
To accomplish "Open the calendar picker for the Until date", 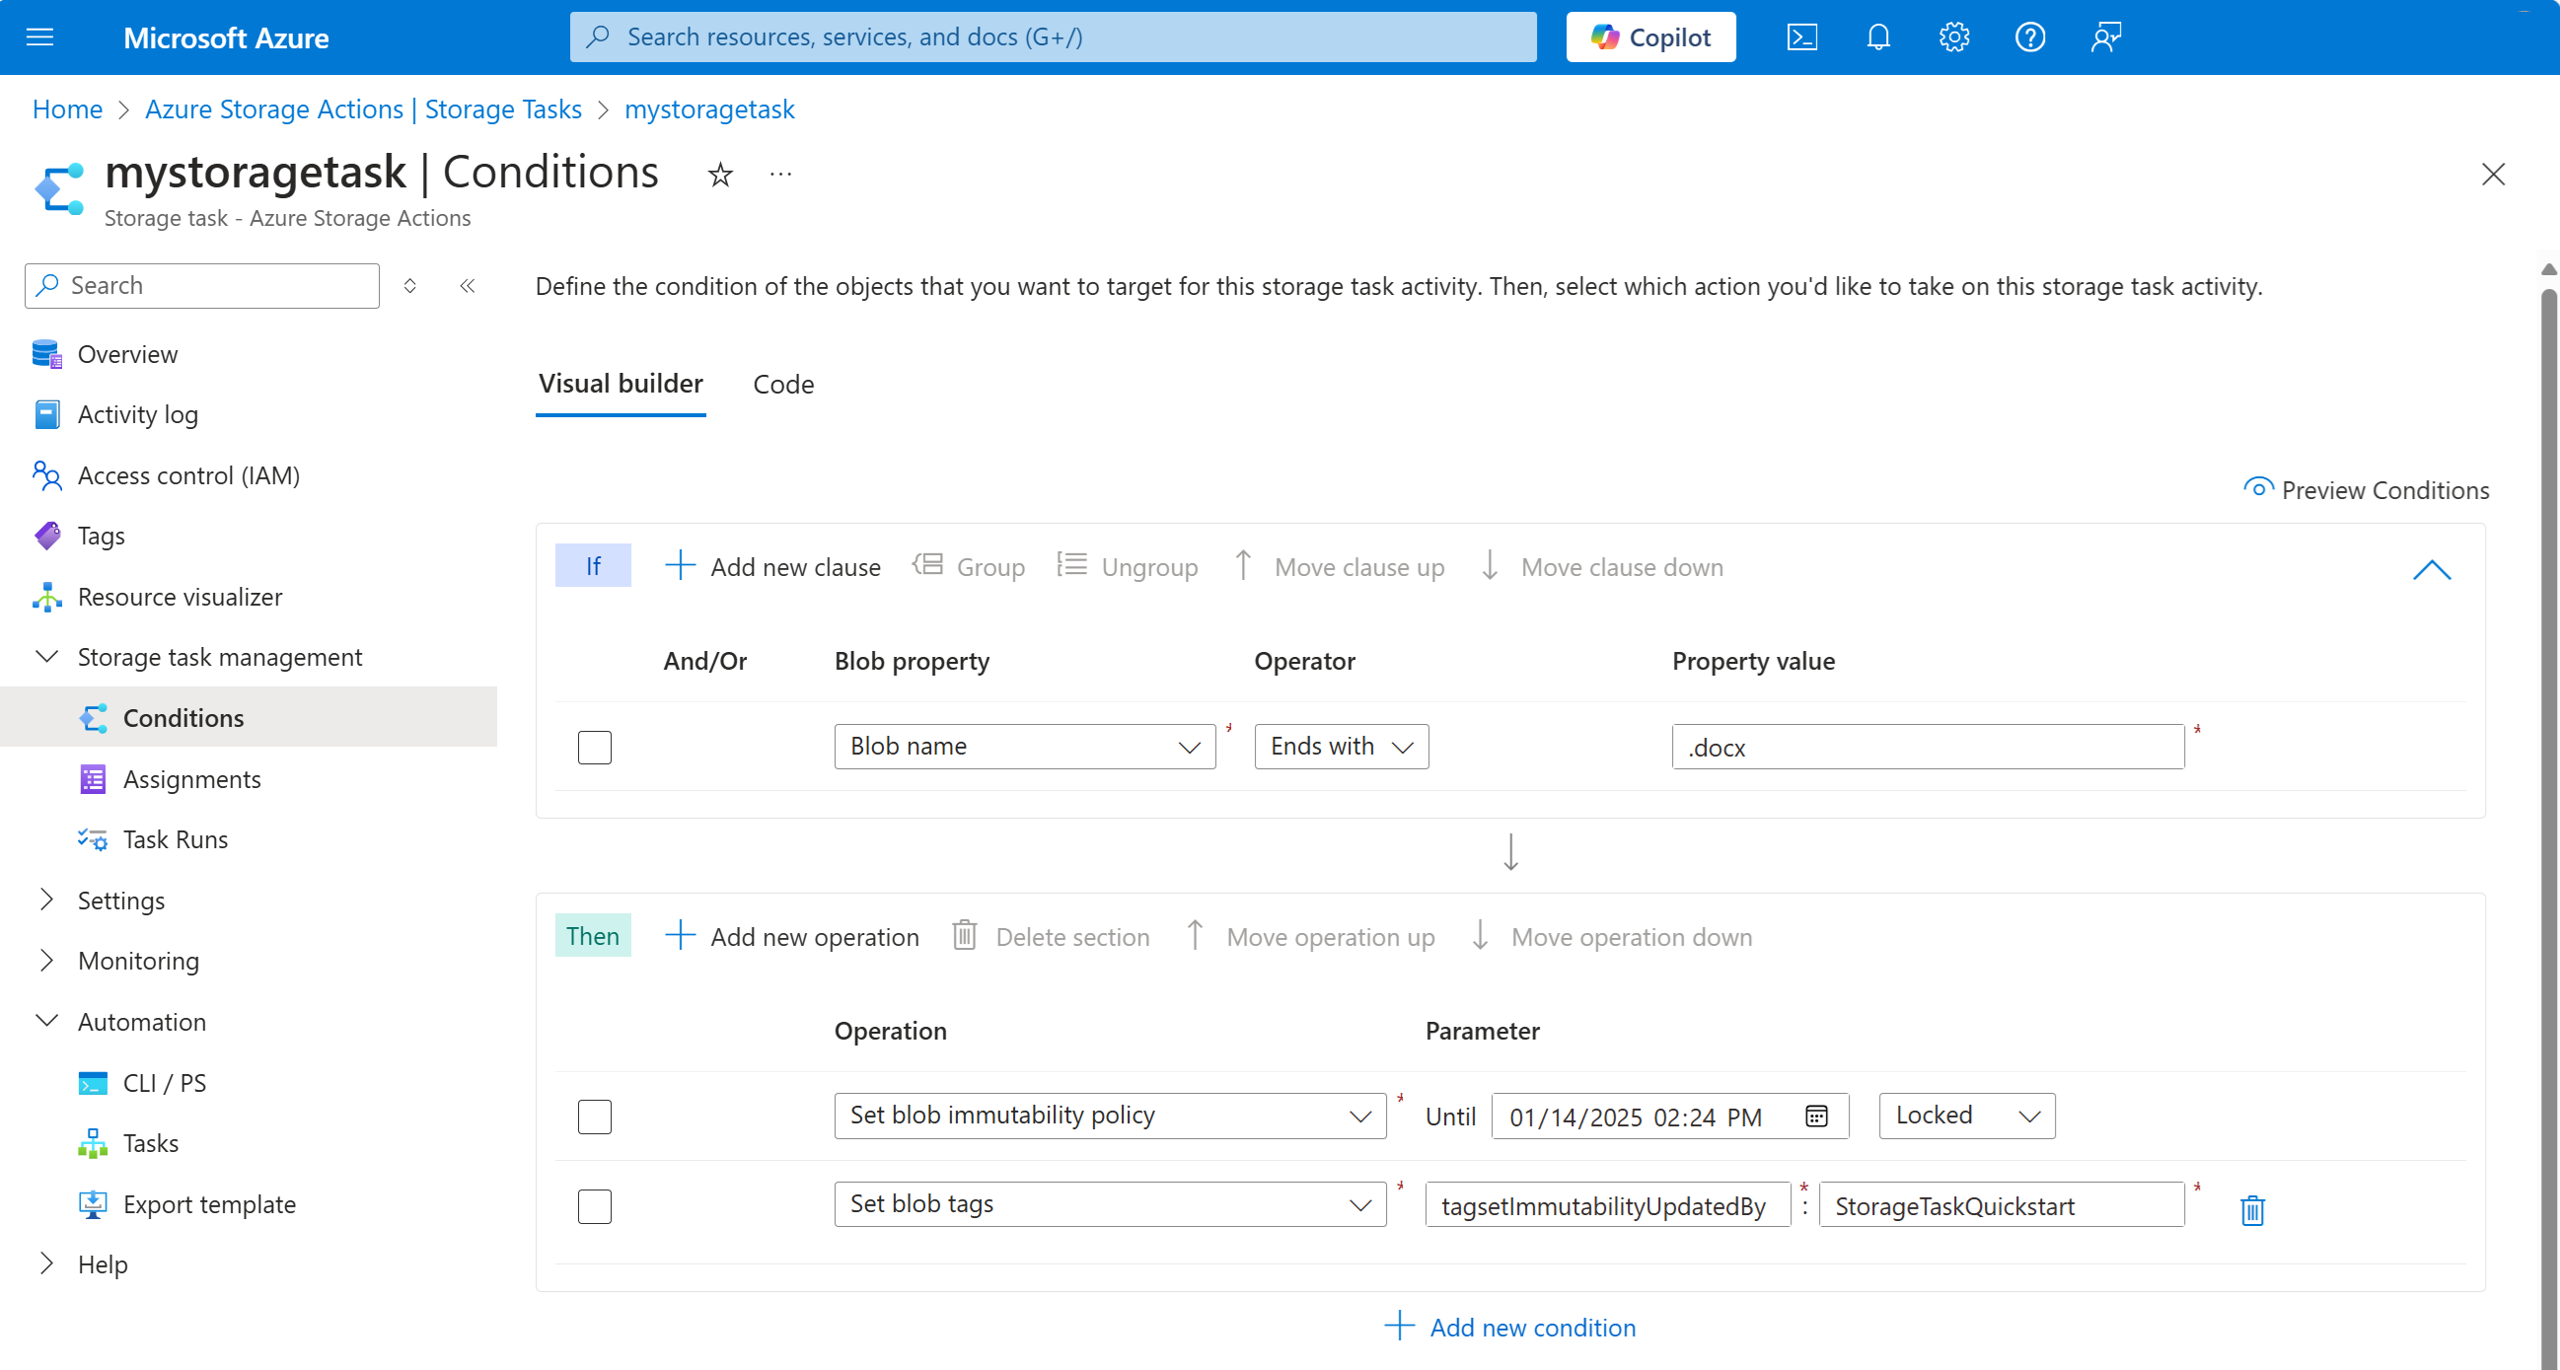I will click(x=1816, y=1116).
